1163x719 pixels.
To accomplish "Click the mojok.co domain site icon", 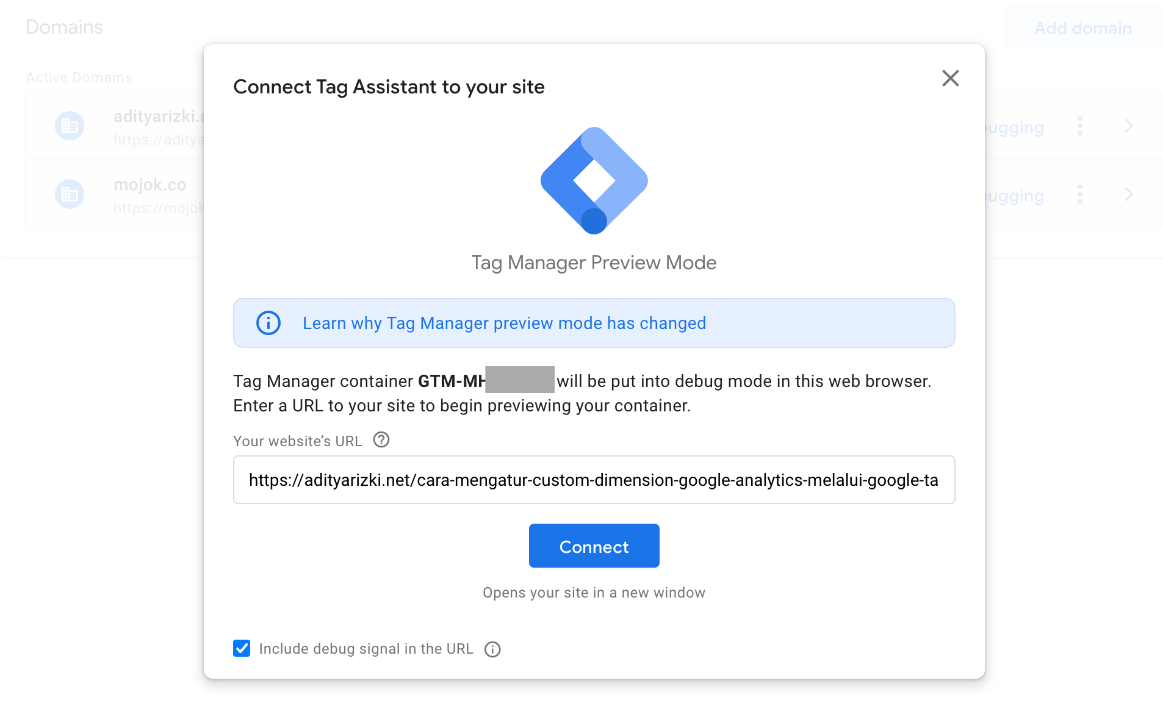I will pyautogui.click(x=70, y=194).
